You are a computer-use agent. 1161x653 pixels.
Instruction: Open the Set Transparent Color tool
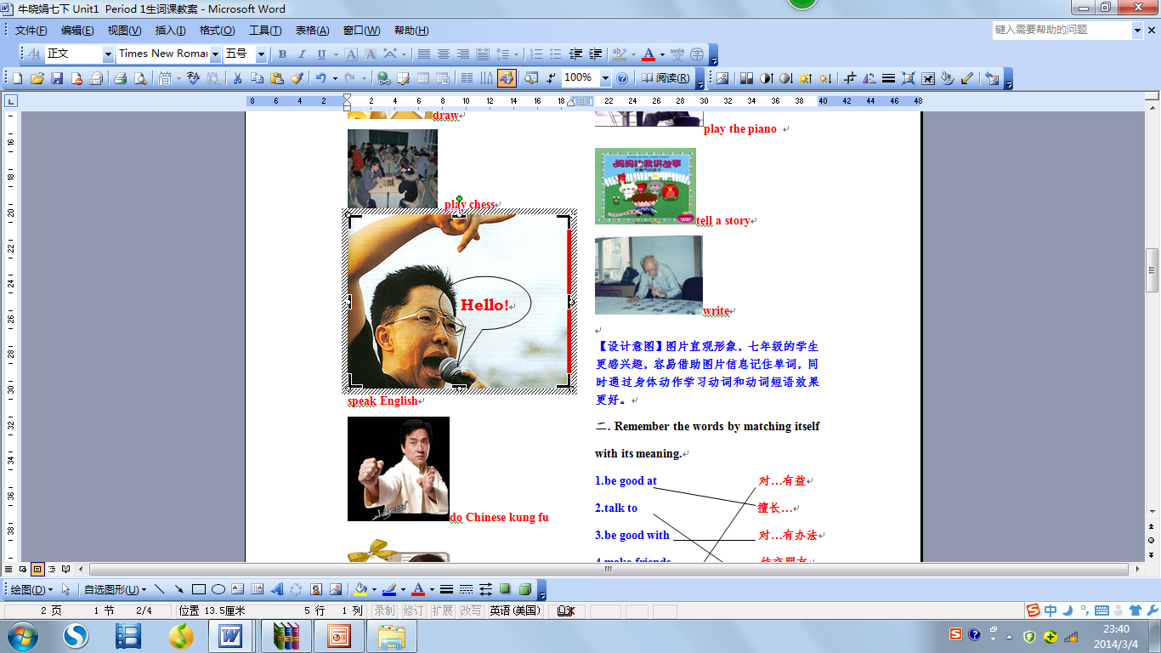click(967, 77)
